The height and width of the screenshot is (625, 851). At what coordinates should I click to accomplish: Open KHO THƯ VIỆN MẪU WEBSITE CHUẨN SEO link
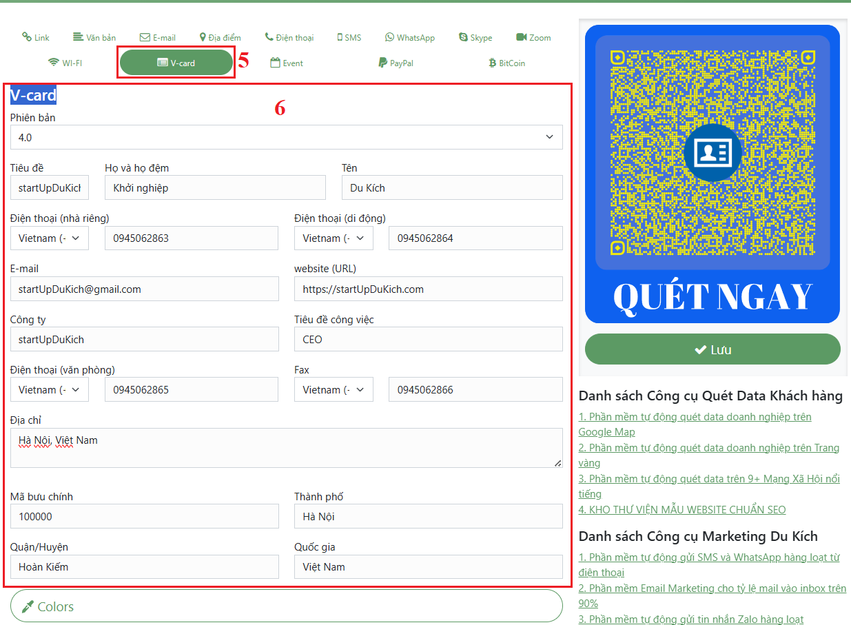coord(682,510)
